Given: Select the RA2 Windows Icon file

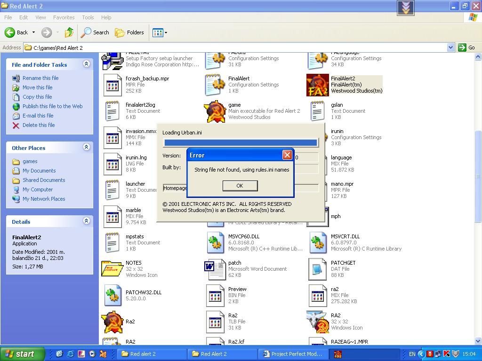Looking at the screenshot, I should [x=318, y=322].
